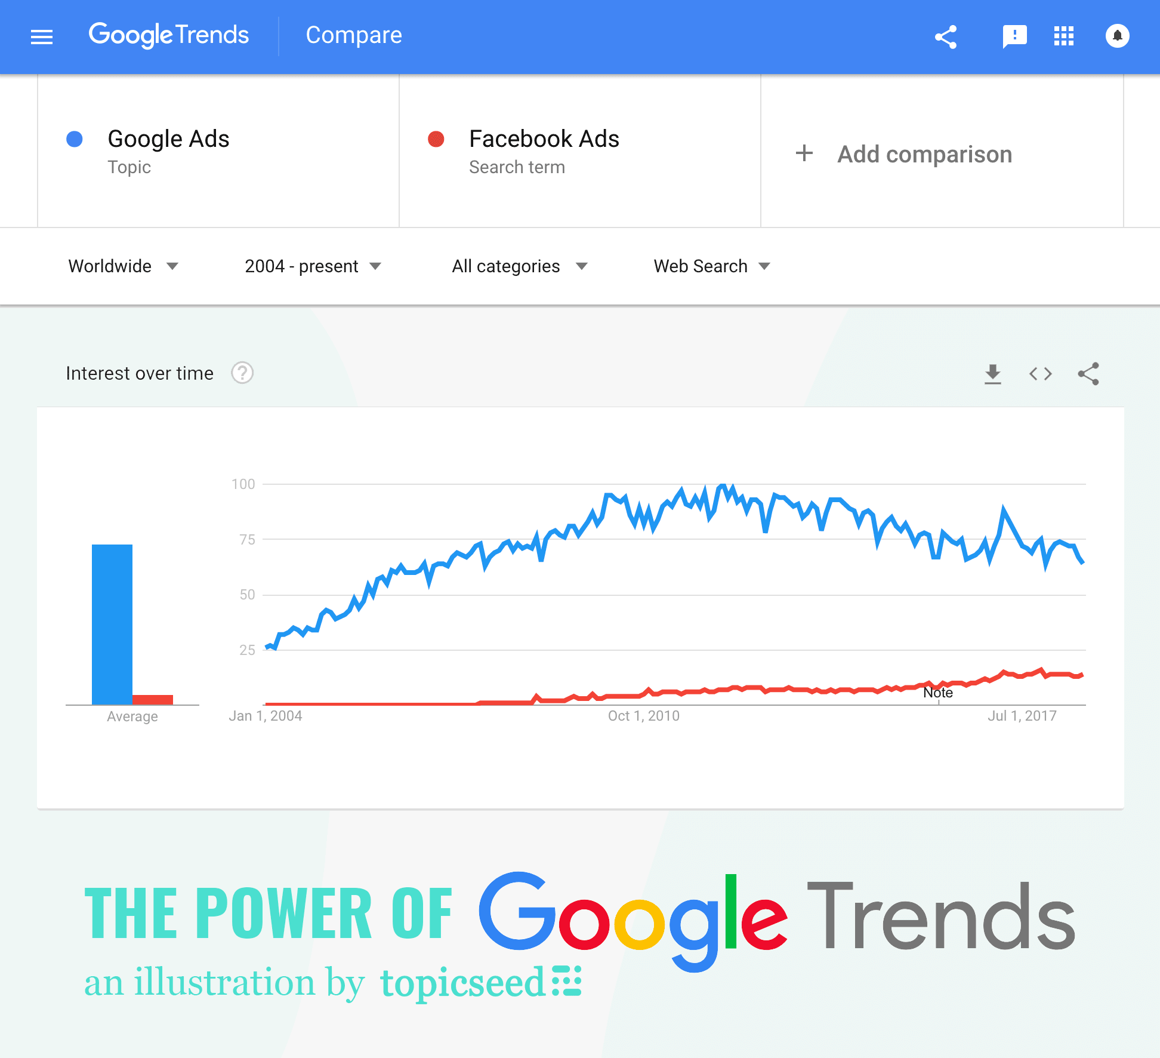Screen dimensions: 1160x1058
Task: Click the Note marker on the chart
Action: [938, 693]
